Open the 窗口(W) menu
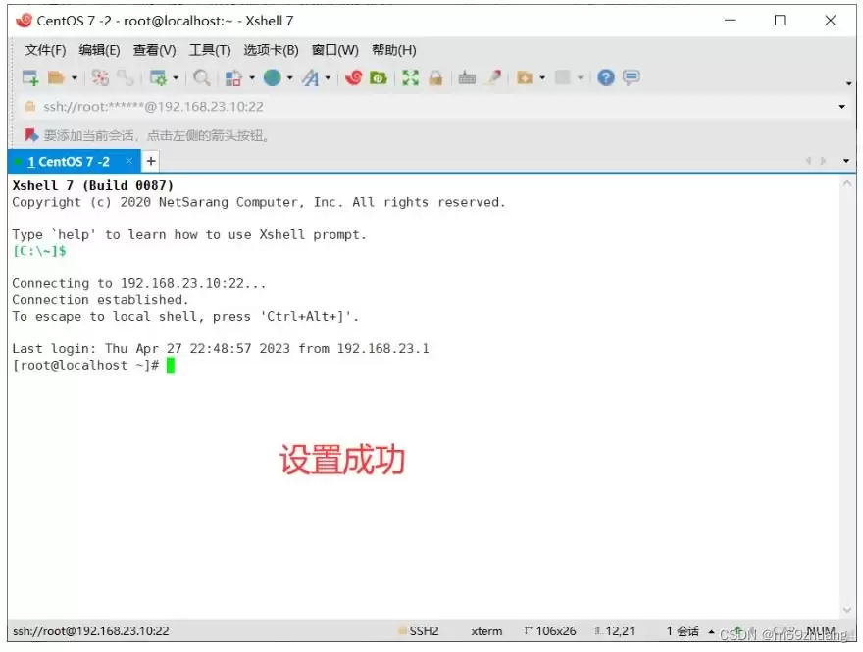Viewport: 863px width, 652px height. (334, 50)
